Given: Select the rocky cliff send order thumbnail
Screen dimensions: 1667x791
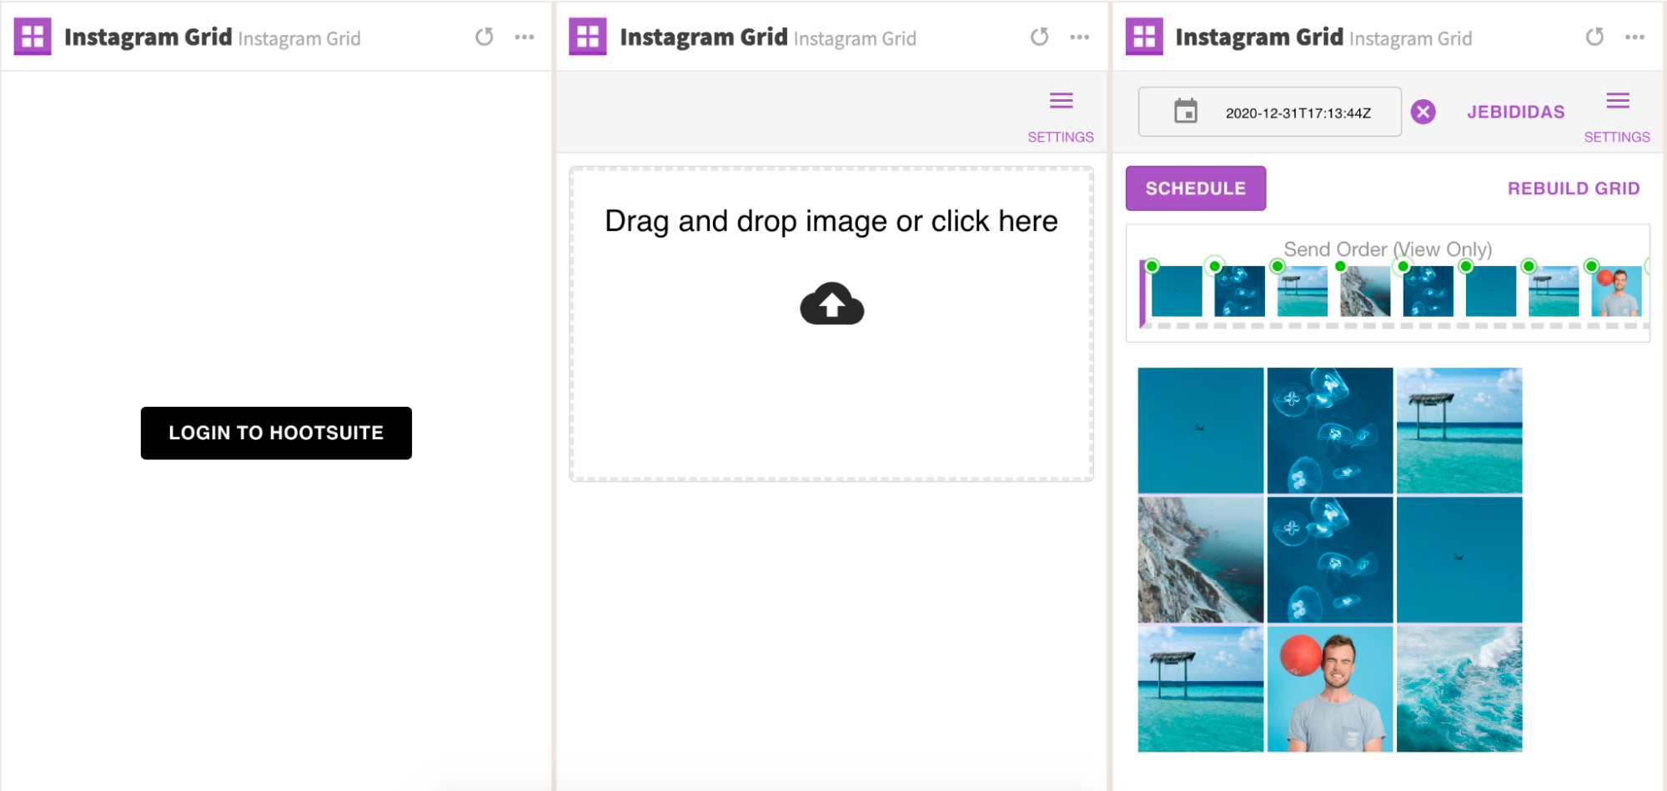Looking at the screenshot, I should pos(1365,291).
